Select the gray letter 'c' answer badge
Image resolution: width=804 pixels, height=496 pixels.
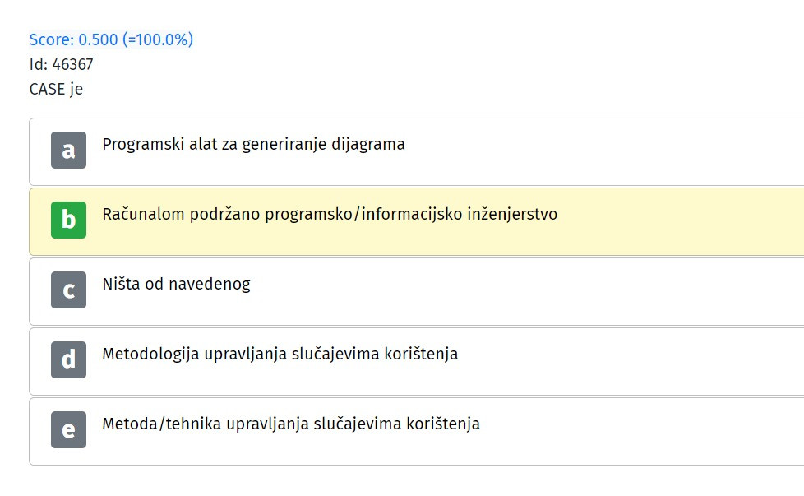[68, 290]
